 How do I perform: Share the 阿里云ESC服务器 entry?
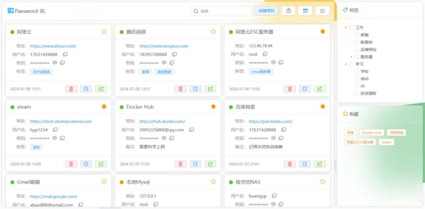click(320, 89)
